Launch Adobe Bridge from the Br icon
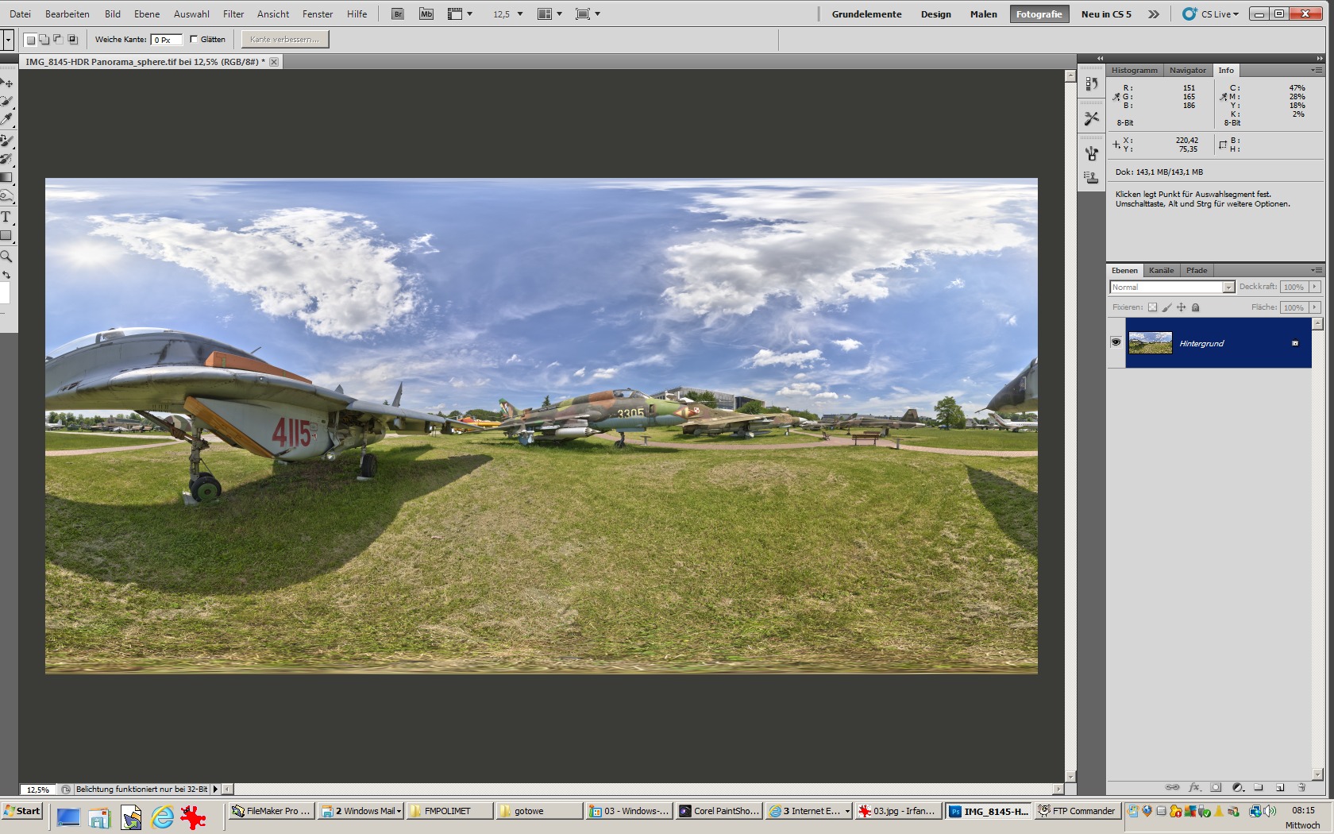The width and height of the screenshot is (1334, 834). coord(398,14)
